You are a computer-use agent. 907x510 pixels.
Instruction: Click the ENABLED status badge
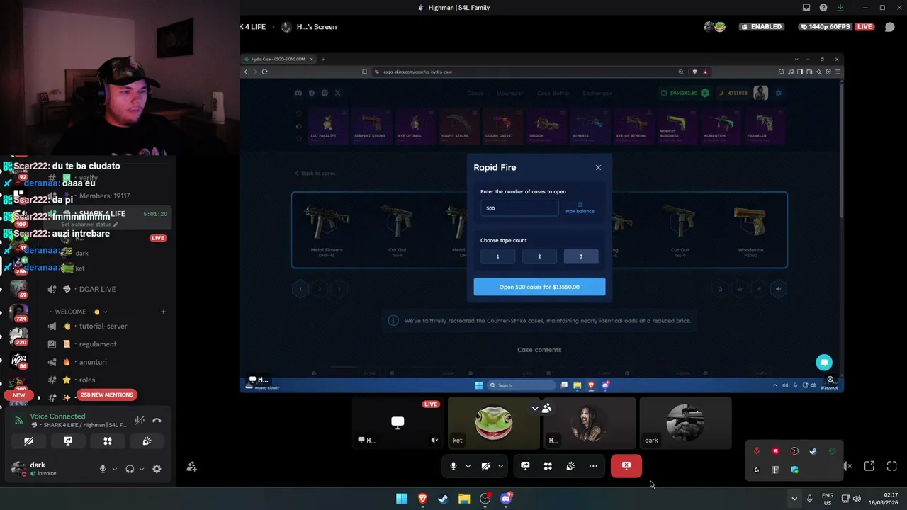[762, 27]
